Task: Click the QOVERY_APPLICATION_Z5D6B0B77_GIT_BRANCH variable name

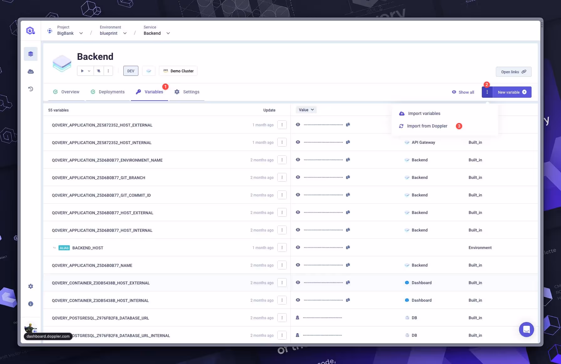Action: click(99, 178)
